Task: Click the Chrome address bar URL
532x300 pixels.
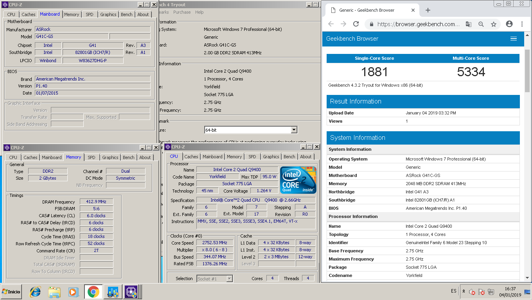Action: tap(418, 24)
